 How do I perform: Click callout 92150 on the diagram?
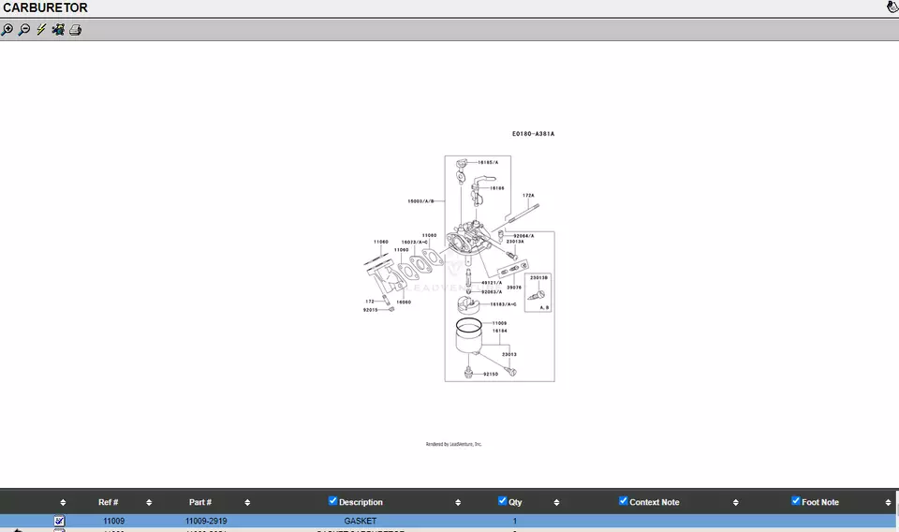pyautogui.click(x=491, y=374)
